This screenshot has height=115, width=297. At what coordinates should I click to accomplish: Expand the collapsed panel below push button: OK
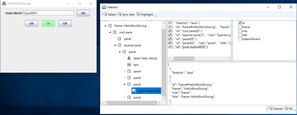coord(124,97)
